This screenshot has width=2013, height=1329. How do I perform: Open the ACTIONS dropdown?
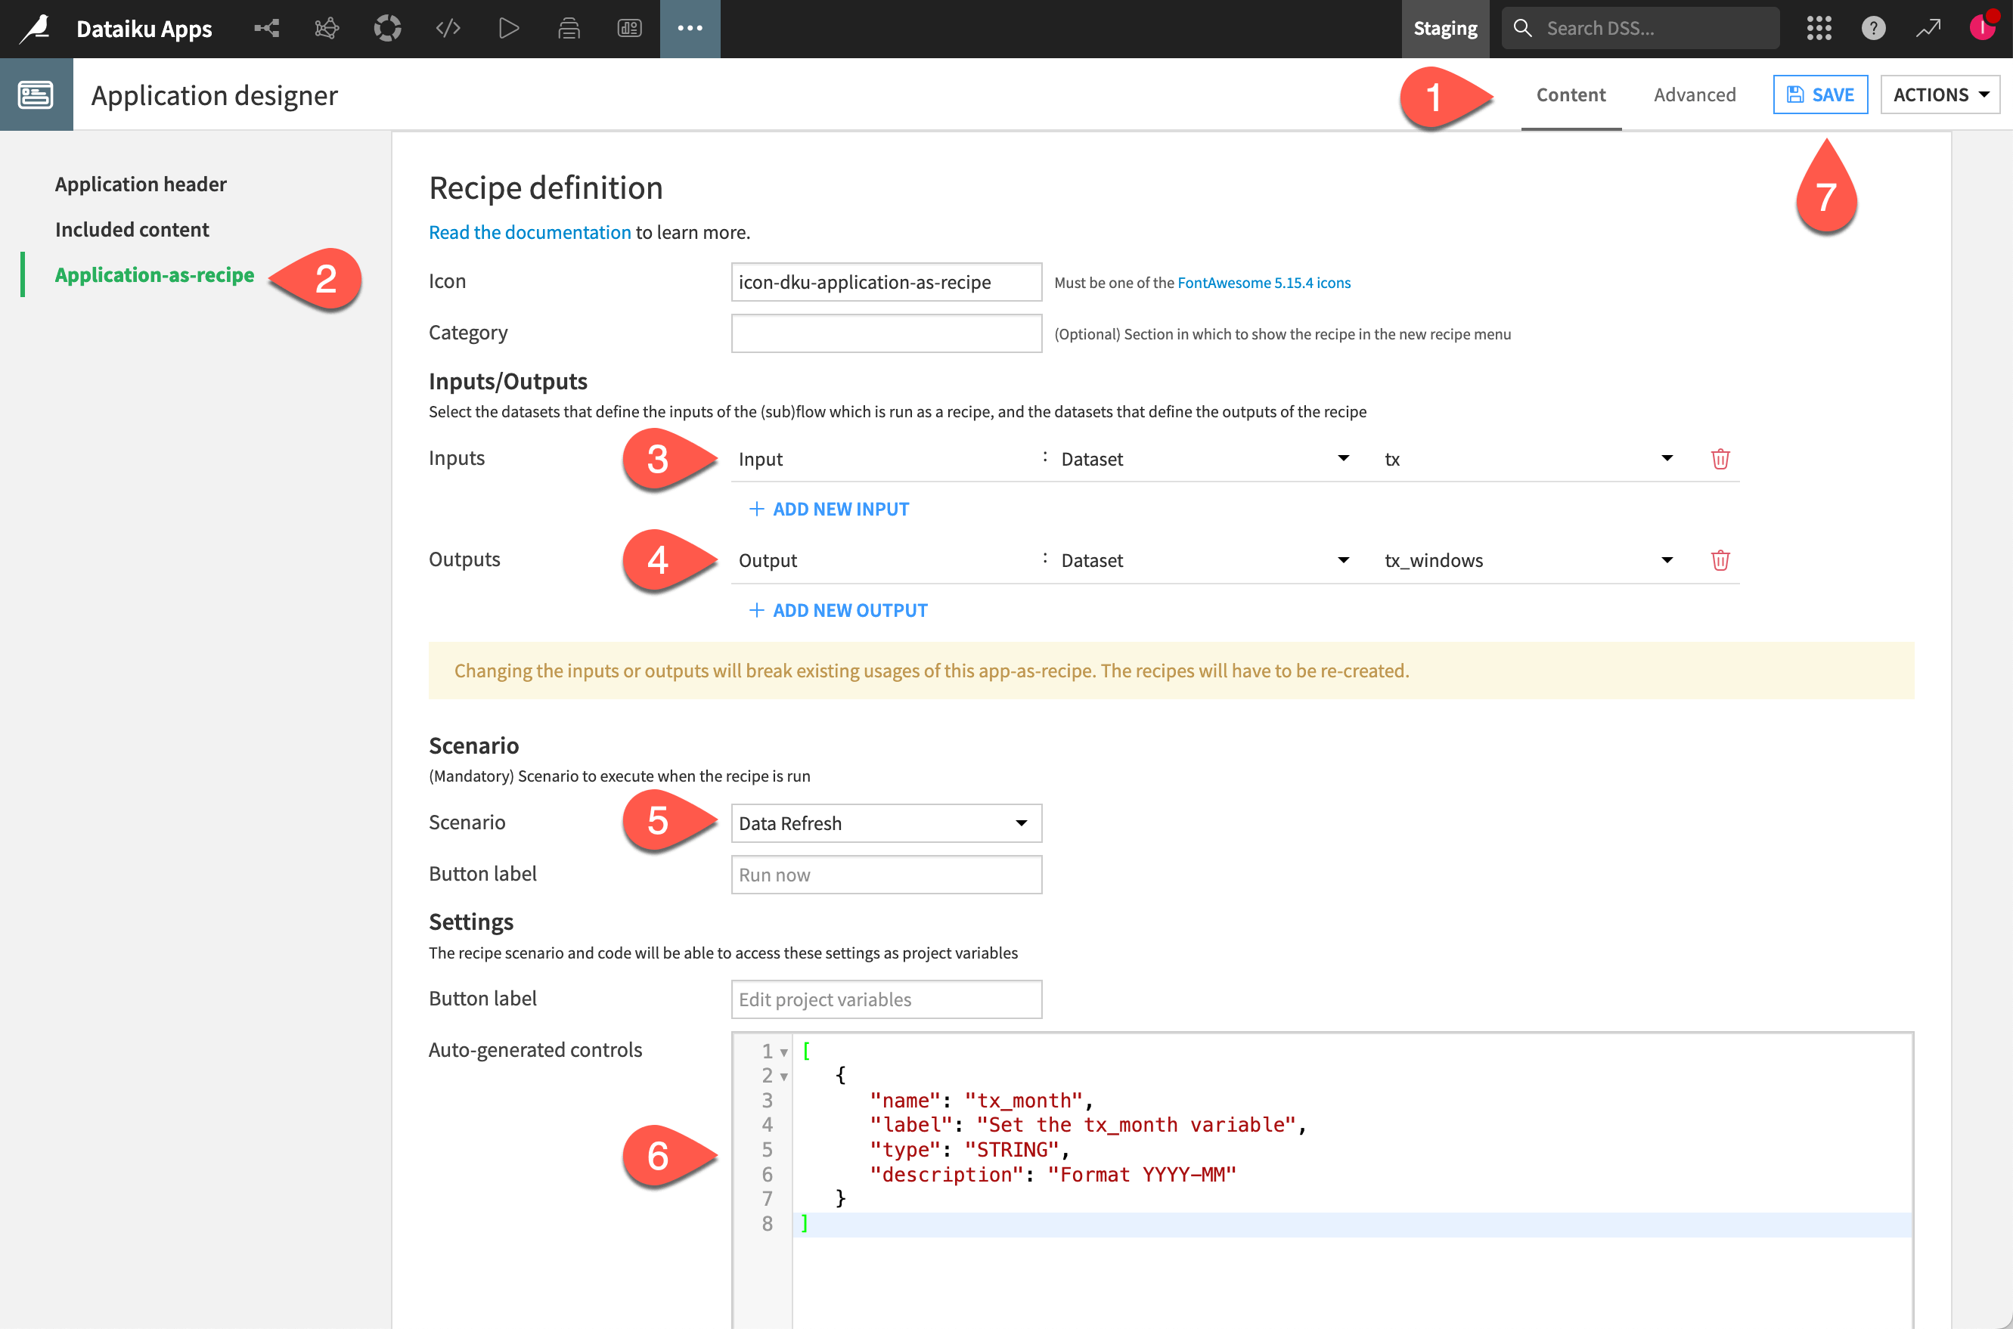[x=1940, y=94]
